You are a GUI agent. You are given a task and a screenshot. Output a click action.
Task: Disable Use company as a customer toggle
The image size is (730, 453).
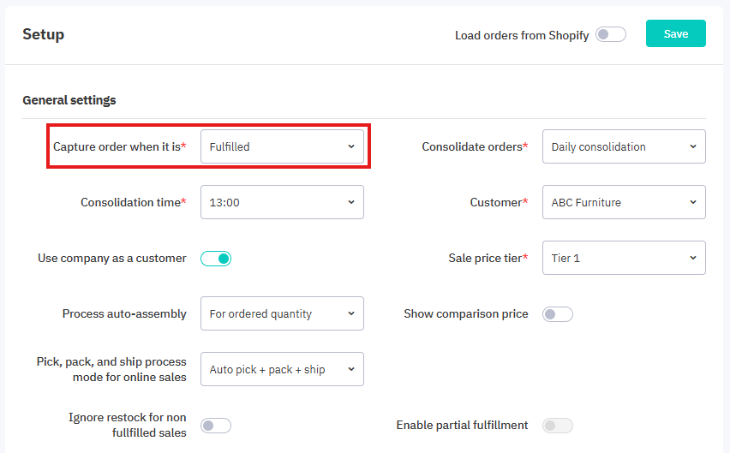click(x=216, y=258)
